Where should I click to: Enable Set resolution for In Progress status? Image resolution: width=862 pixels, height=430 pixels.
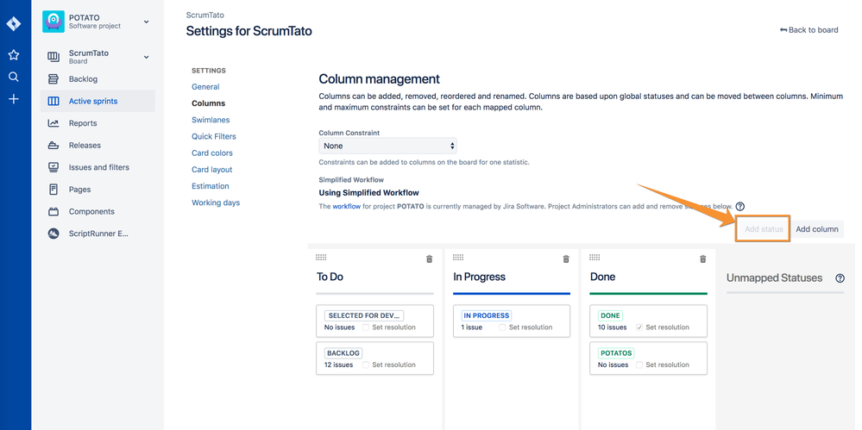pos(503,327)
